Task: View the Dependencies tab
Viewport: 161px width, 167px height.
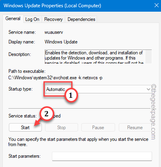Action: [x=81, y=19]
